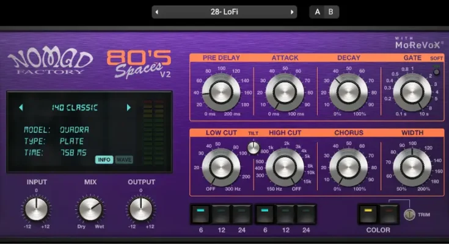Screen dimensions: 449x244
Task: Click the 140 CLASSIC name in the display
Action: [75, 108]
